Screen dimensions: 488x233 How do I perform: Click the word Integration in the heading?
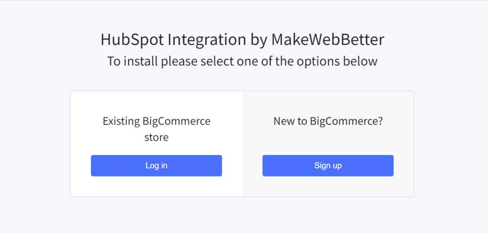click(207, 40)
